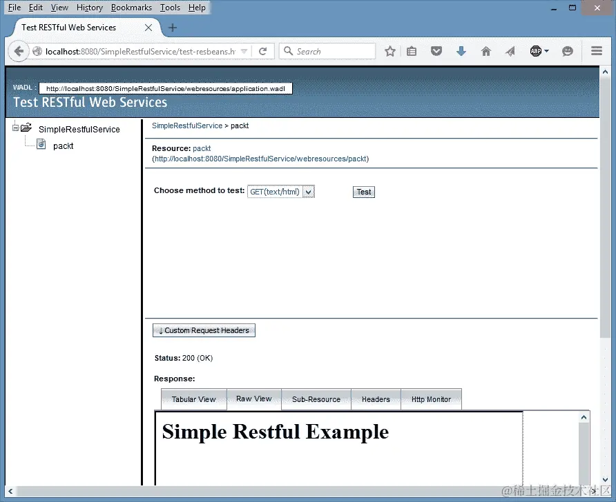Open the packt resource link
Viewport: 616px width, 502px height.
click(x=202, y=148)
